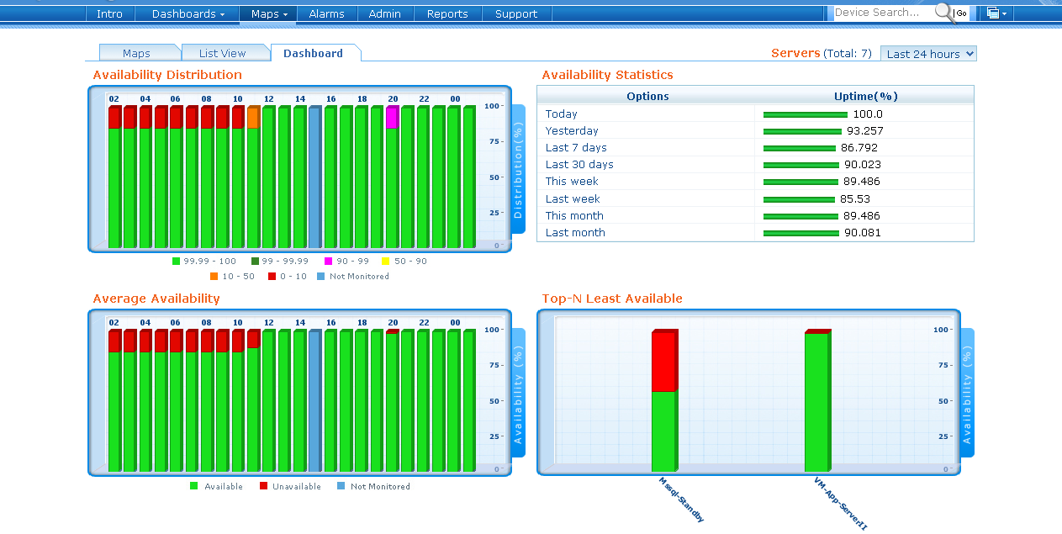
Task: Click the blue Not Monitored bar in Availability Distribution
Action: click(x=314, y=177)
